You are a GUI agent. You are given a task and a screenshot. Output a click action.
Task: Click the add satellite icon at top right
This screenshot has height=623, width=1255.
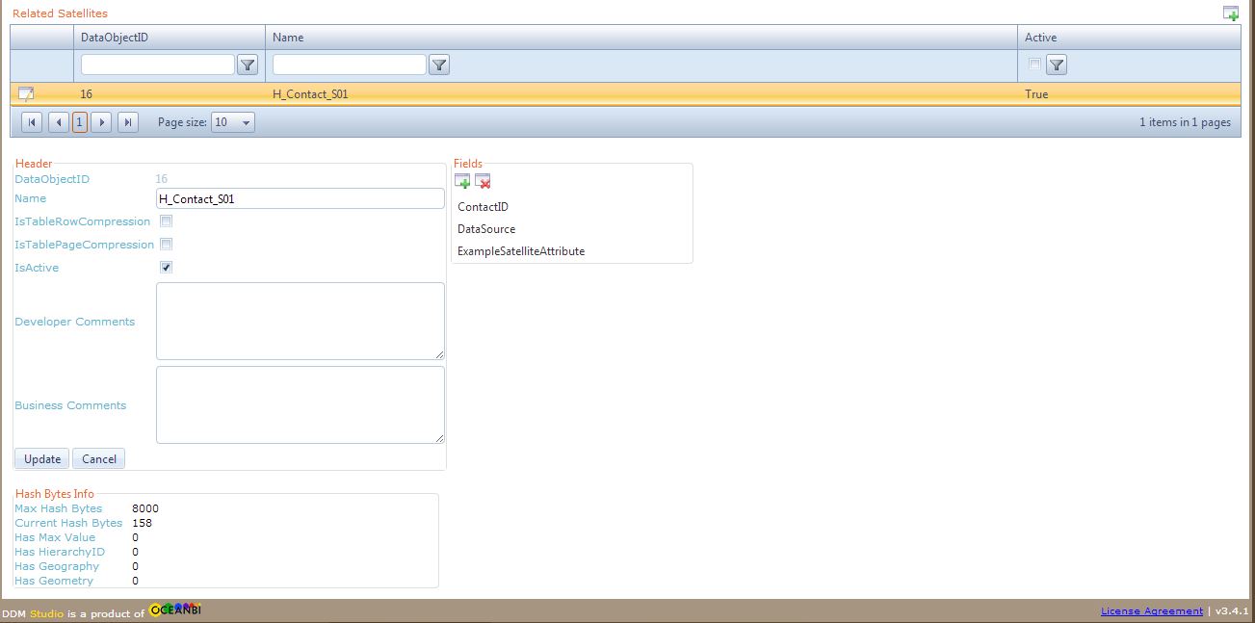(x=1230, y=13)
